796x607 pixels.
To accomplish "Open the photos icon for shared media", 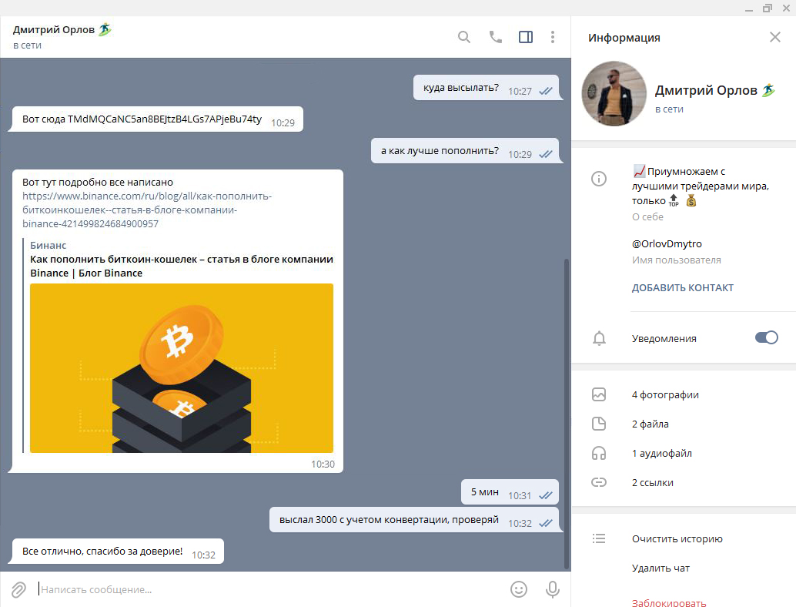I will [599, 394].
